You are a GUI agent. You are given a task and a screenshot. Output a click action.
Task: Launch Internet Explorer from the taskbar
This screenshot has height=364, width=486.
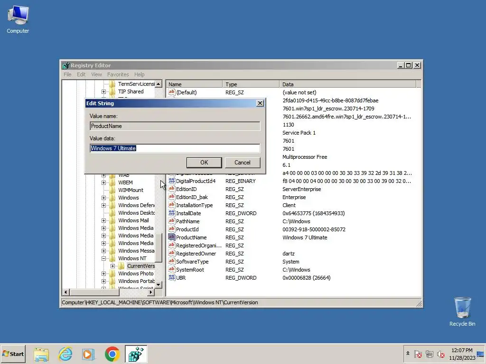tap(65, 354)
